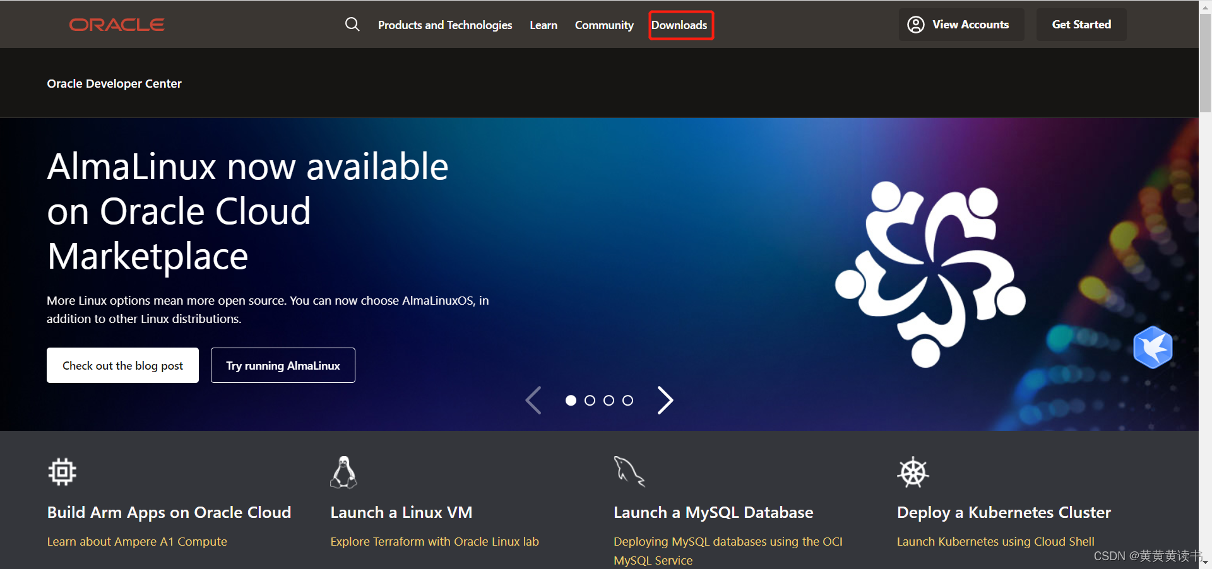Screen dimensions: 1212x569
Task: Click Launch a Linux VM heading
Action: [x=401, y=512]
